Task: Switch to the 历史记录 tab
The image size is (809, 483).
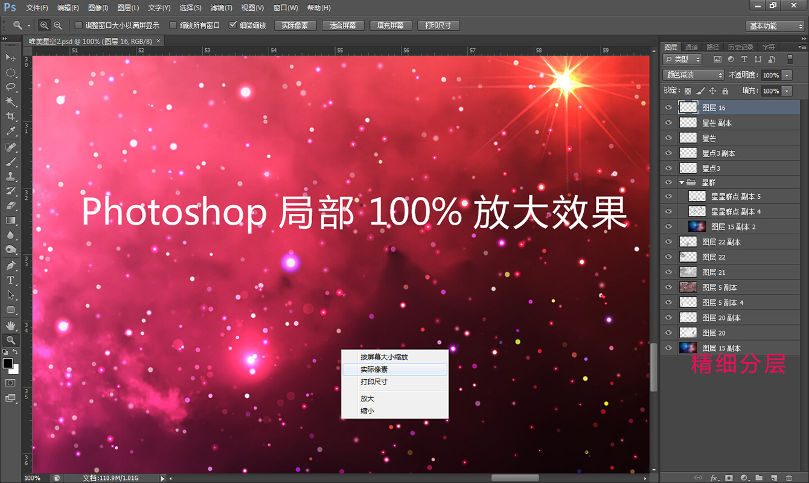Action: pyautogui.click(x=741, y=47)
